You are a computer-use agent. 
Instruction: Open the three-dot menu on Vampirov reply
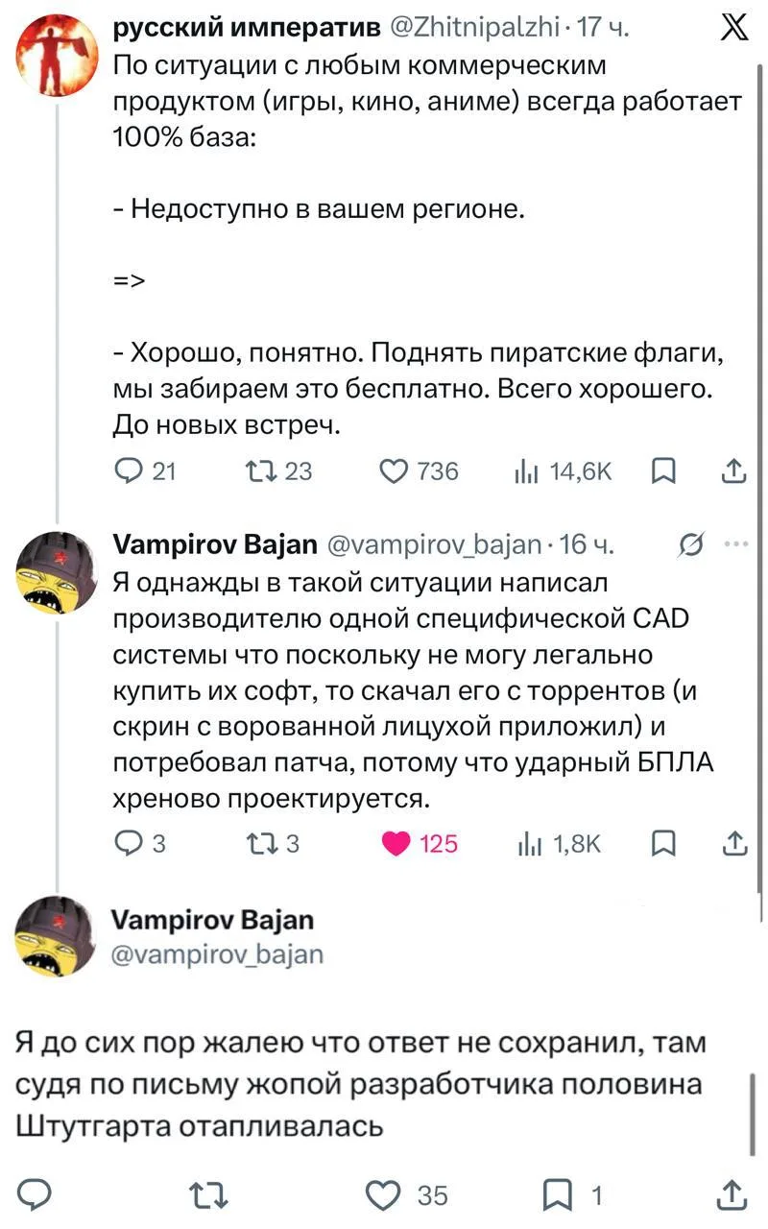pyautogui.click(x=736, y=544)
